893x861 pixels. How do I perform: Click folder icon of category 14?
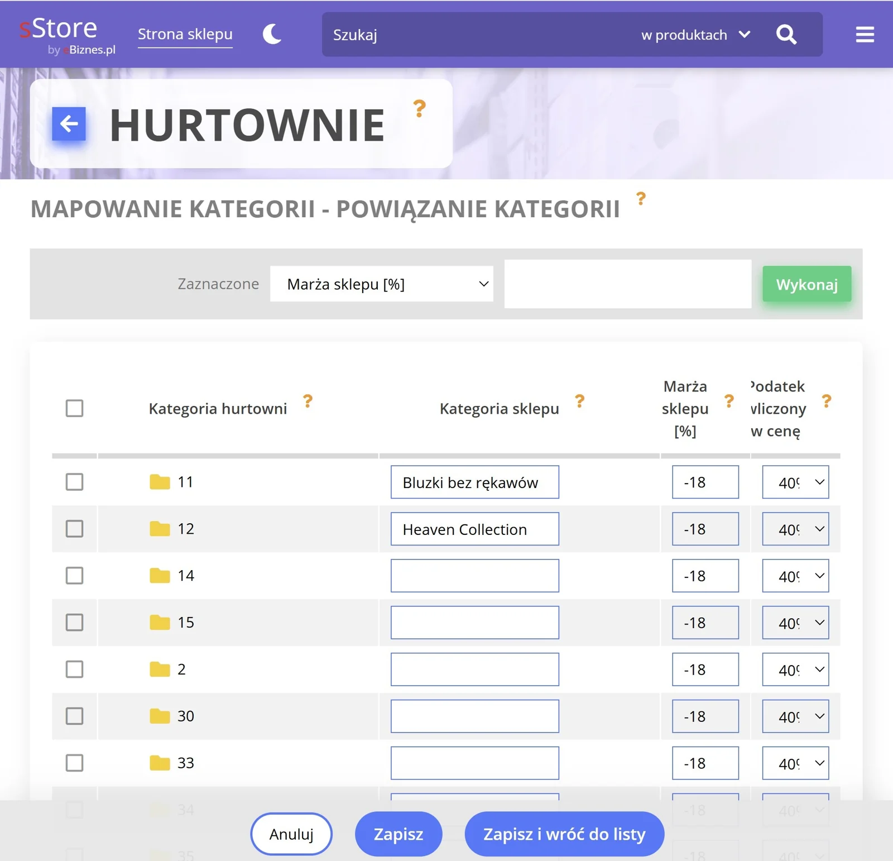coord(160,576)
